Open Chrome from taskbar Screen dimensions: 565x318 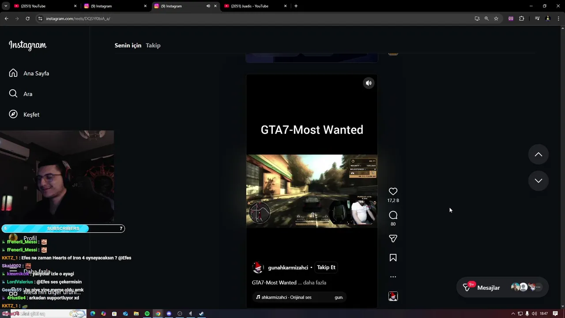pos(158,314)
